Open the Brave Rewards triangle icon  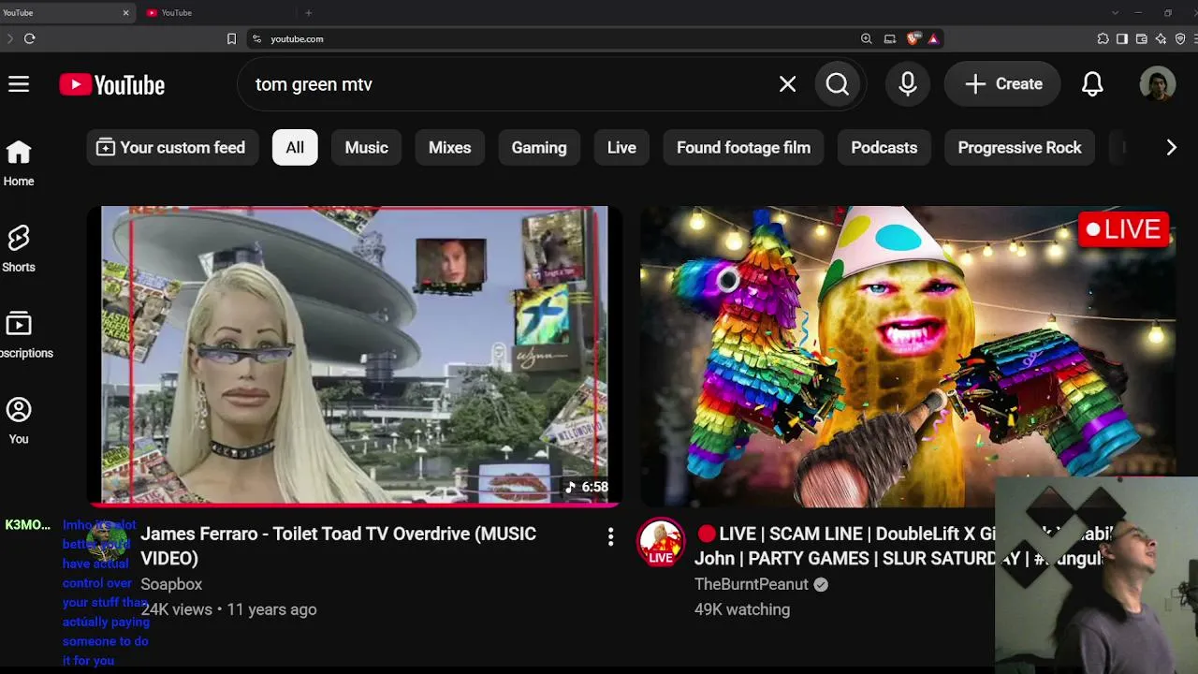[934, 38]
